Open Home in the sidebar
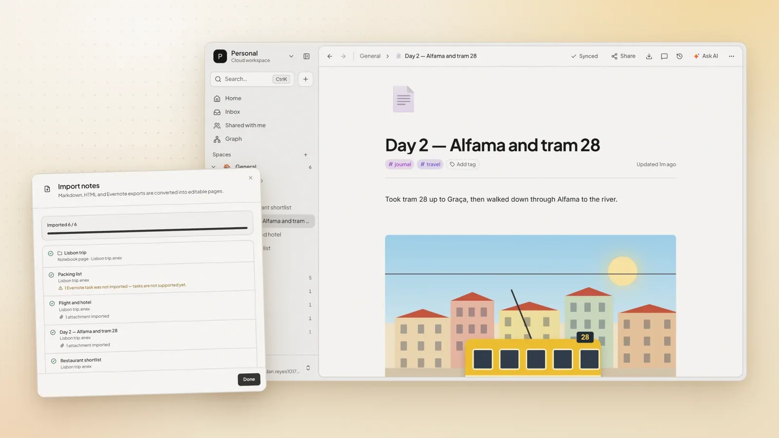The width and height of the screenshot is (779, 438). tap(262, 98)
